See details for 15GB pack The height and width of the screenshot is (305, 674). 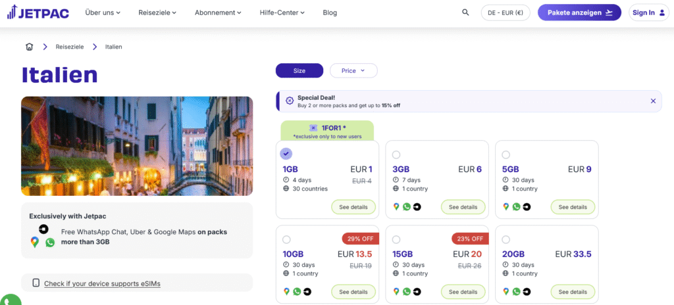[463, 292]
